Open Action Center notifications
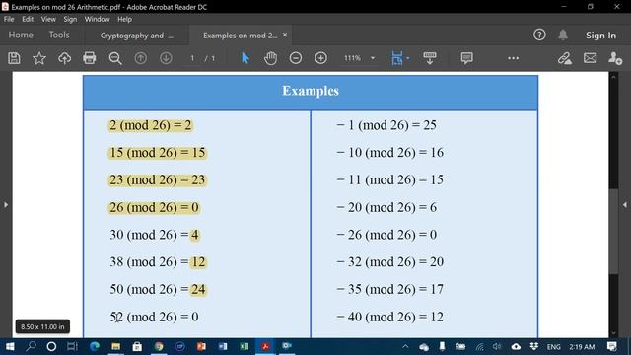Image resolution: width=631 pixels, height=355 pixels. pyautogui.click(x=612, y=346)
